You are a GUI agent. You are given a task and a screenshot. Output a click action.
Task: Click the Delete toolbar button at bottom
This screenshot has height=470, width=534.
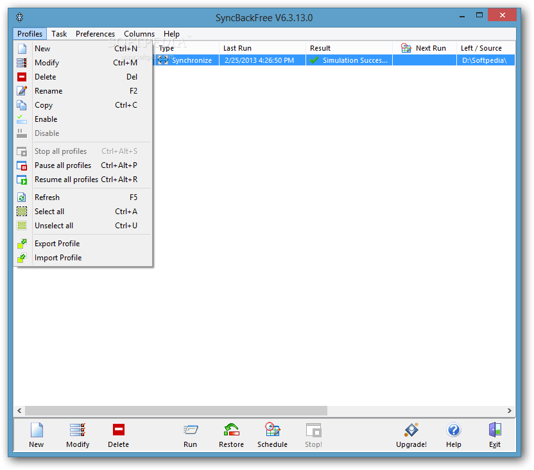coord(119,435)
